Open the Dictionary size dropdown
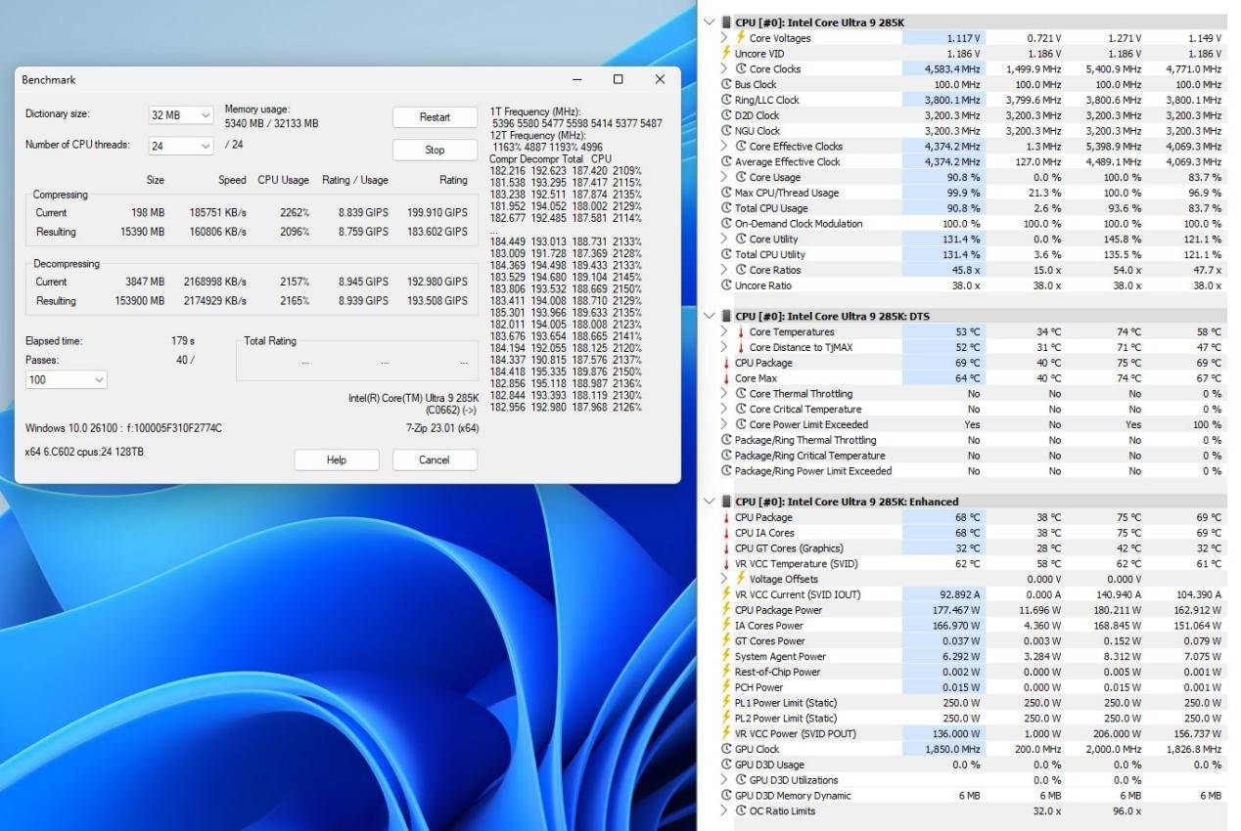This screenshot has height=831, width=1241. (x=181, y=115)
